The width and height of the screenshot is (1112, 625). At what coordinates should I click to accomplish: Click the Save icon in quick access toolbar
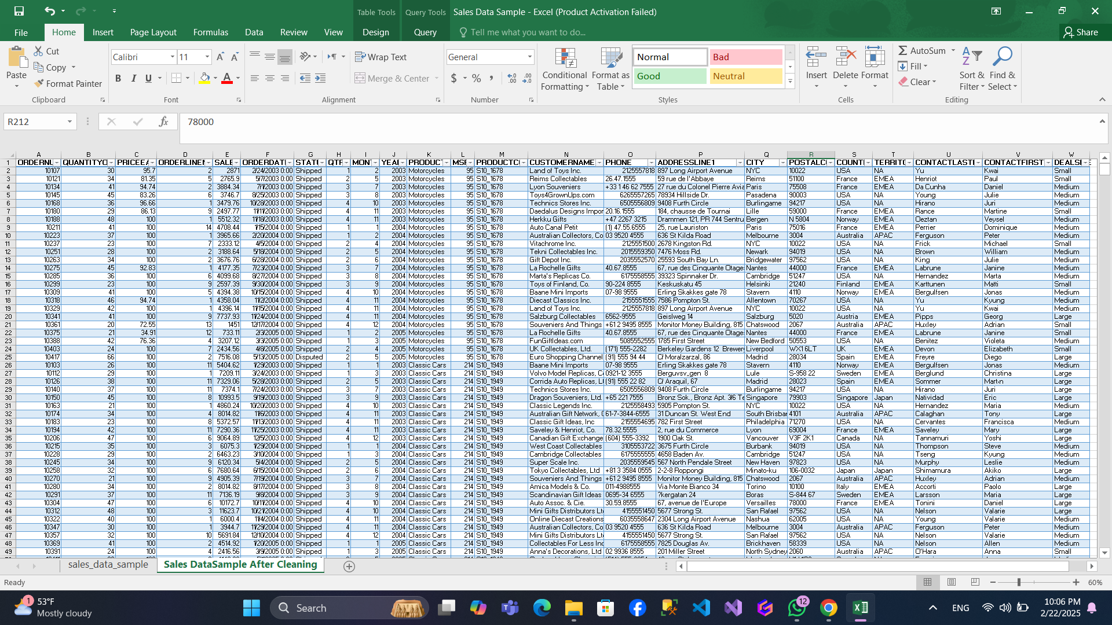click(19, 11)
